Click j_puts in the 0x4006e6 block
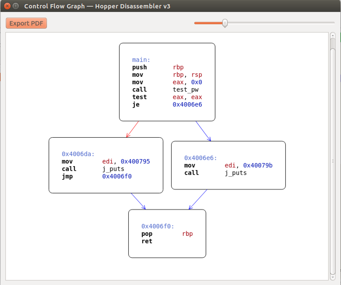 pyautogui.click(x=236, y=173)
